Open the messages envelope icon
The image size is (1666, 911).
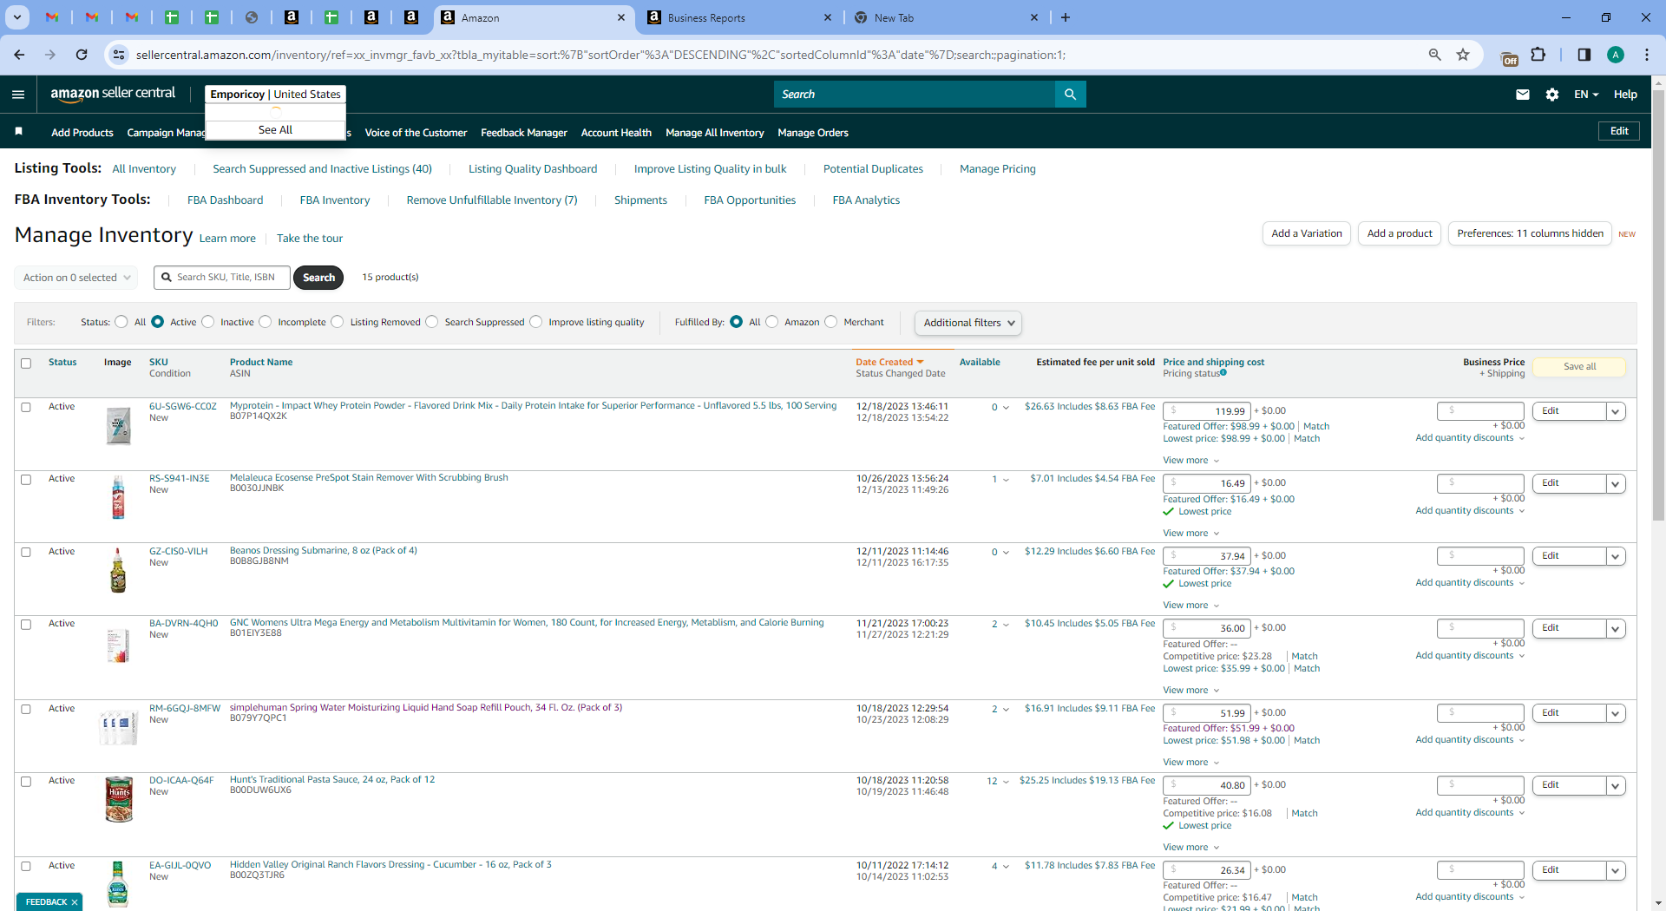click(1523, 95)
